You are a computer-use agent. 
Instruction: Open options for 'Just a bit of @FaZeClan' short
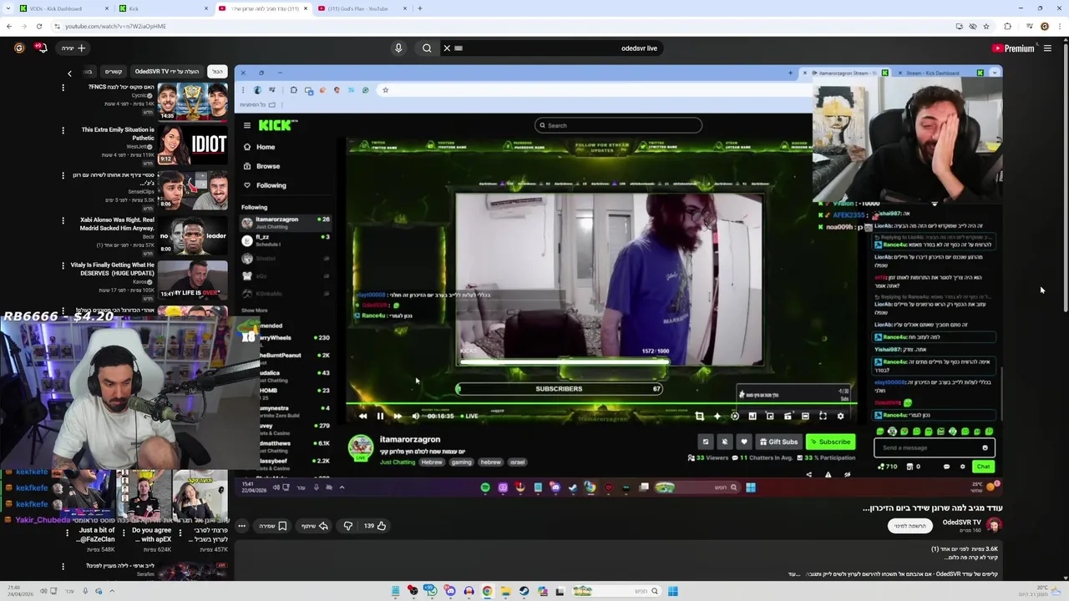click(68, 532)
